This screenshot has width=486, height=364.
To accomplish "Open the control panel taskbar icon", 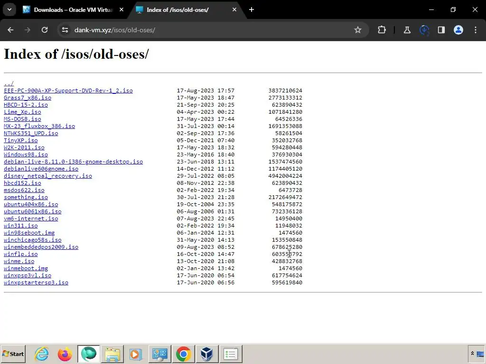I will 159,354.
